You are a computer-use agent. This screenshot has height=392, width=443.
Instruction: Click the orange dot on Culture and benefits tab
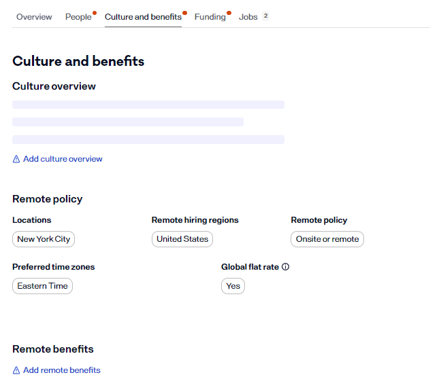(x=184, y=12)
